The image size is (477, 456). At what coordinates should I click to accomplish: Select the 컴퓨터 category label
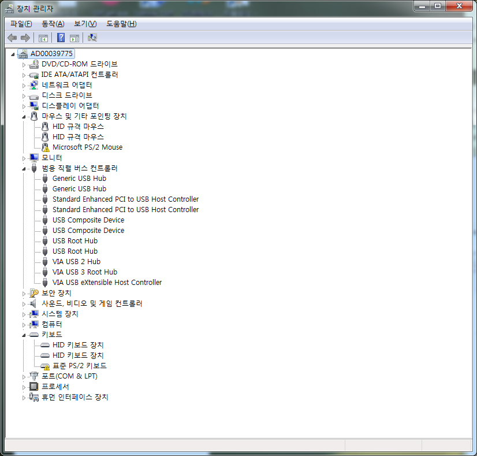click(x=52, y=324)
